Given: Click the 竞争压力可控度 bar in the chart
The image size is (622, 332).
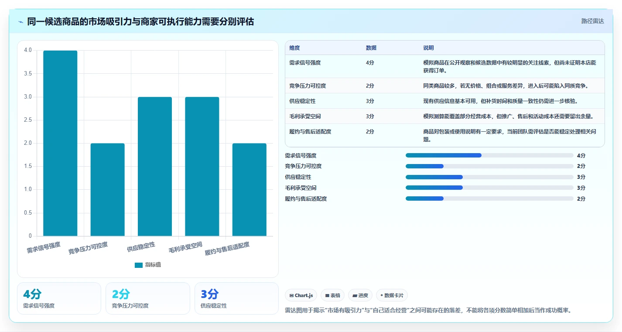Looking at the screenshot, I should 107,190.
